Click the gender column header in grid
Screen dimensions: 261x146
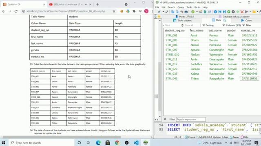[x=231, y=30]
